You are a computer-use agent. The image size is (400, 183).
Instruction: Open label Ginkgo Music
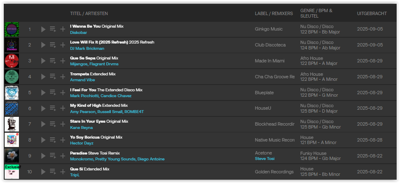pos(268,29)
